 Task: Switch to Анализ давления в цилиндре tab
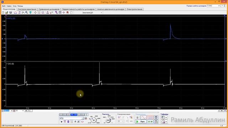click(x=111, y=9)
